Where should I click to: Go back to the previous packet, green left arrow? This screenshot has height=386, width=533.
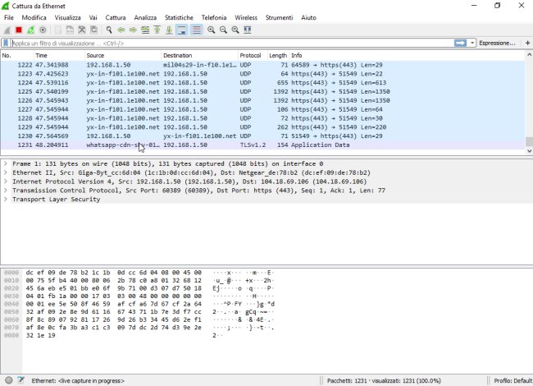(121, 30)
